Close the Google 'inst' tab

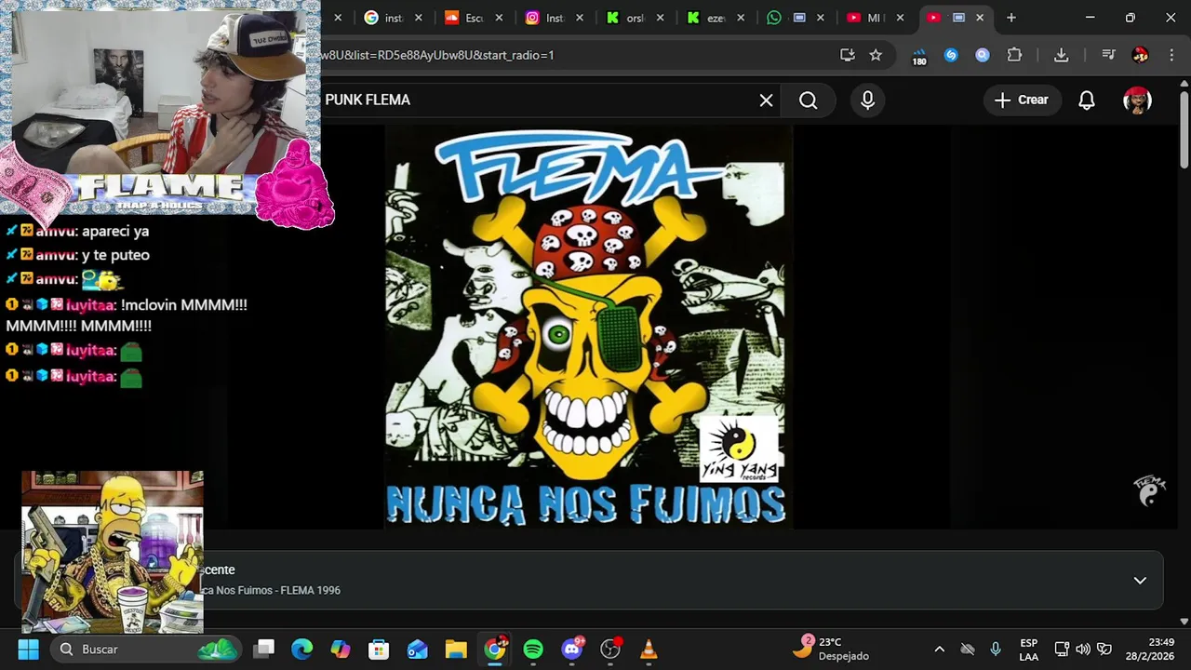click(419, 18)
